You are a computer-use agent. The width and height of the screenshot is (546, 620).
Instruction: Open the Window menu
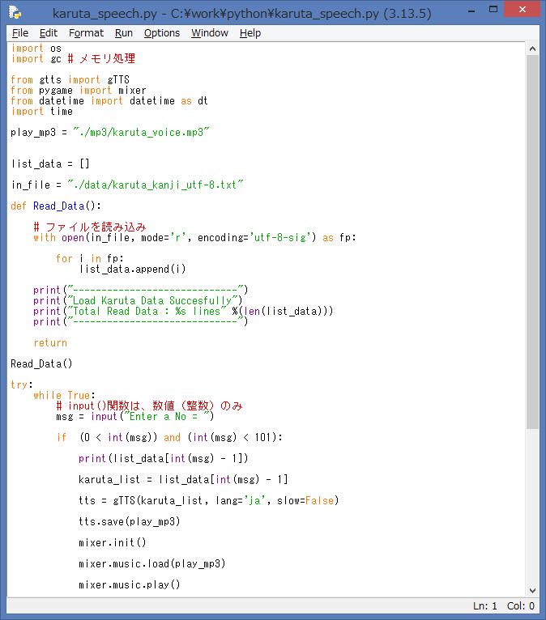pos(210,32)
